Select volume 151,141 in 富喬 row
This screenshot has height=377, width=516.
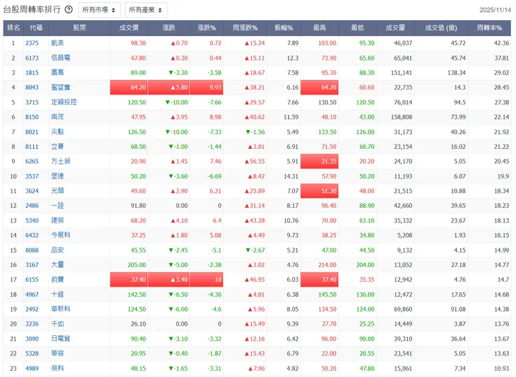402,73
